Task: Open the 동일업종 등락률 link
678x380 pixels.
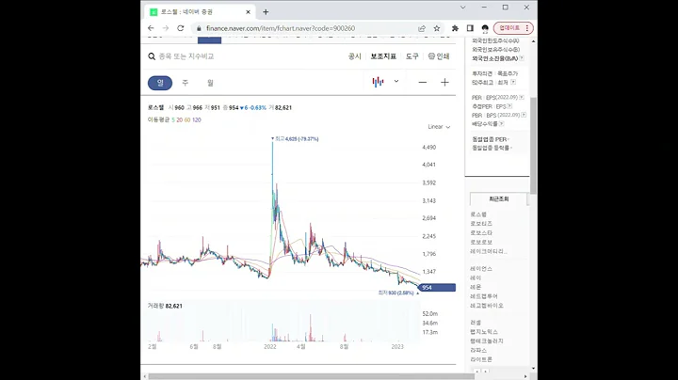Action: (x=492, y=148)
